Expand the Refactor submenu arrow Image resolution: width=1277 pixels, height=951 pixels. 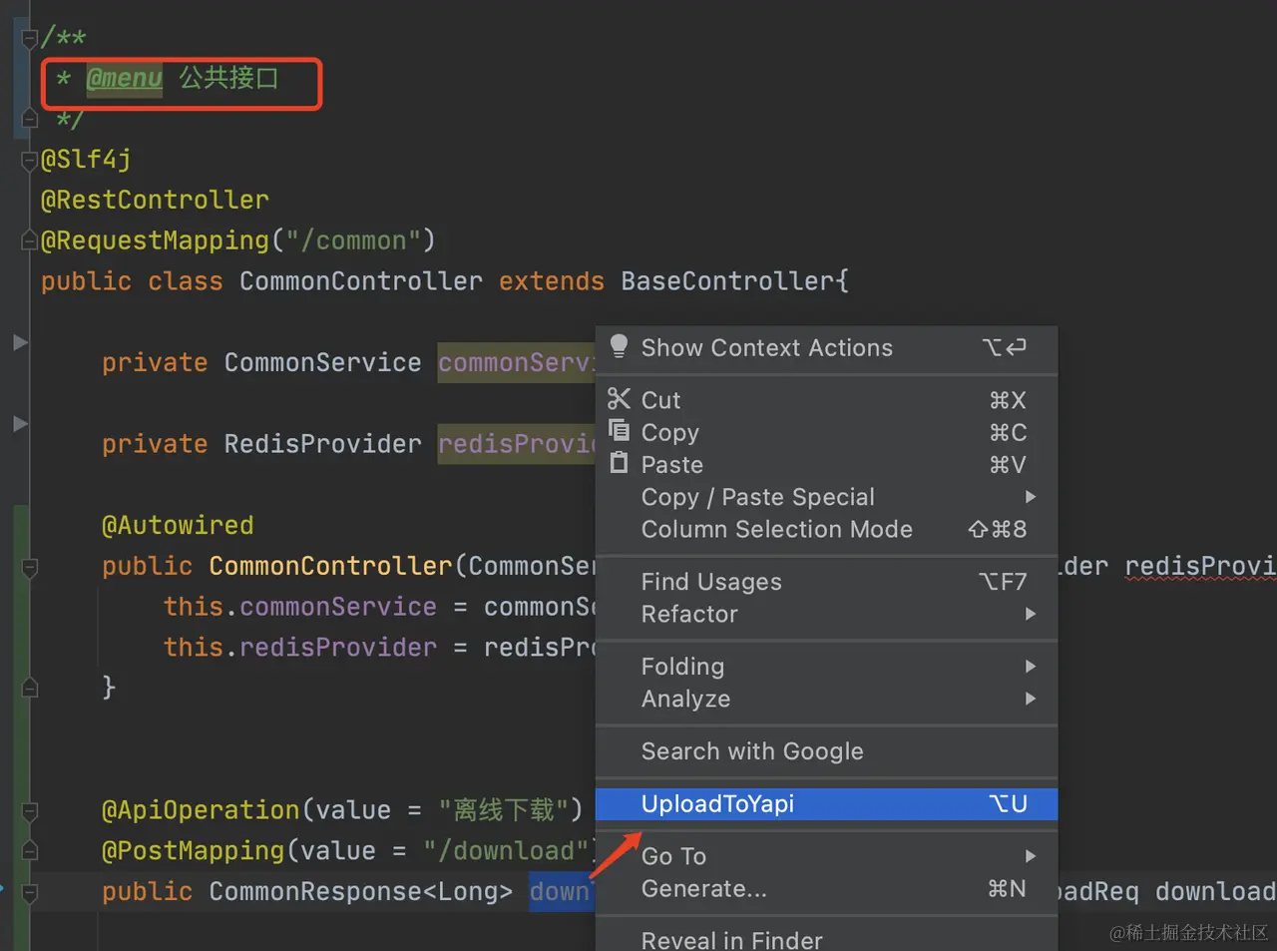tap(1031, 614)
